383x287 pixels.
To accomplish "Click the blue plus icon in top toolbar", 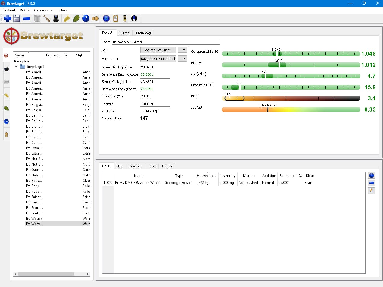I will [x=8, y=19].
